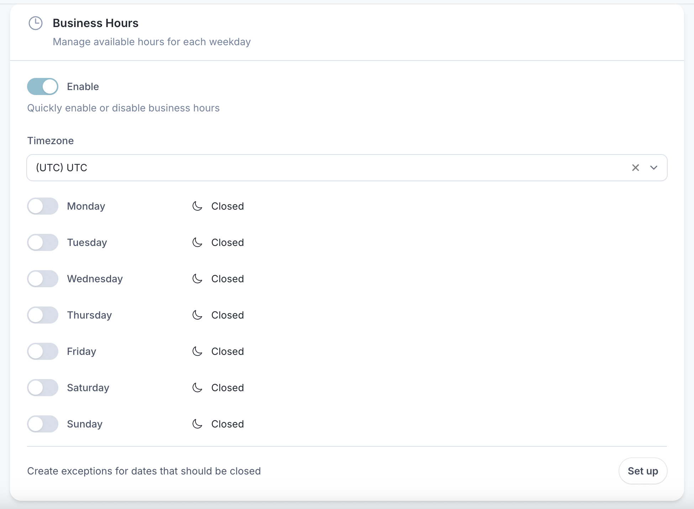This screenshot has width=694, height=509.
Task: Clear the timezone selection using the X icon
Action: [x=636, y=168]
